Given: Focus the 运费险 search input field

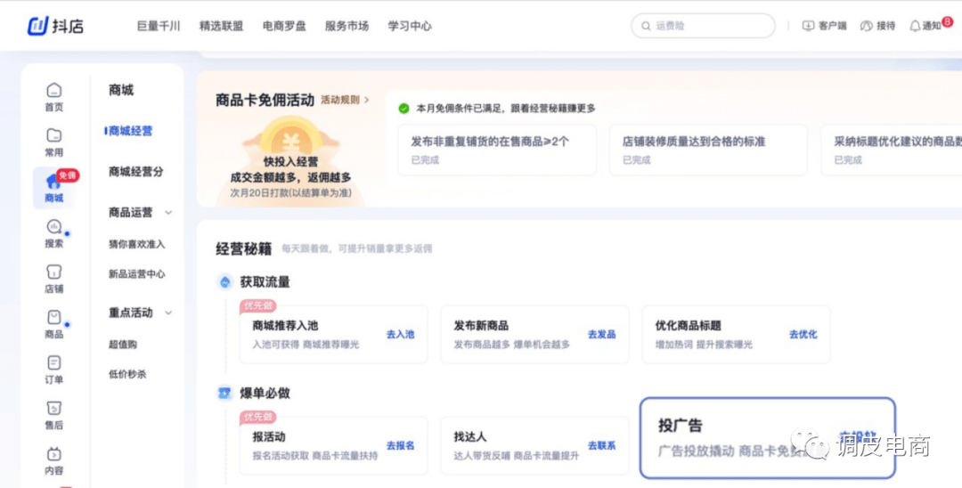Looking at the screenshot, I should pyautogui.click(x=708, y=26).
